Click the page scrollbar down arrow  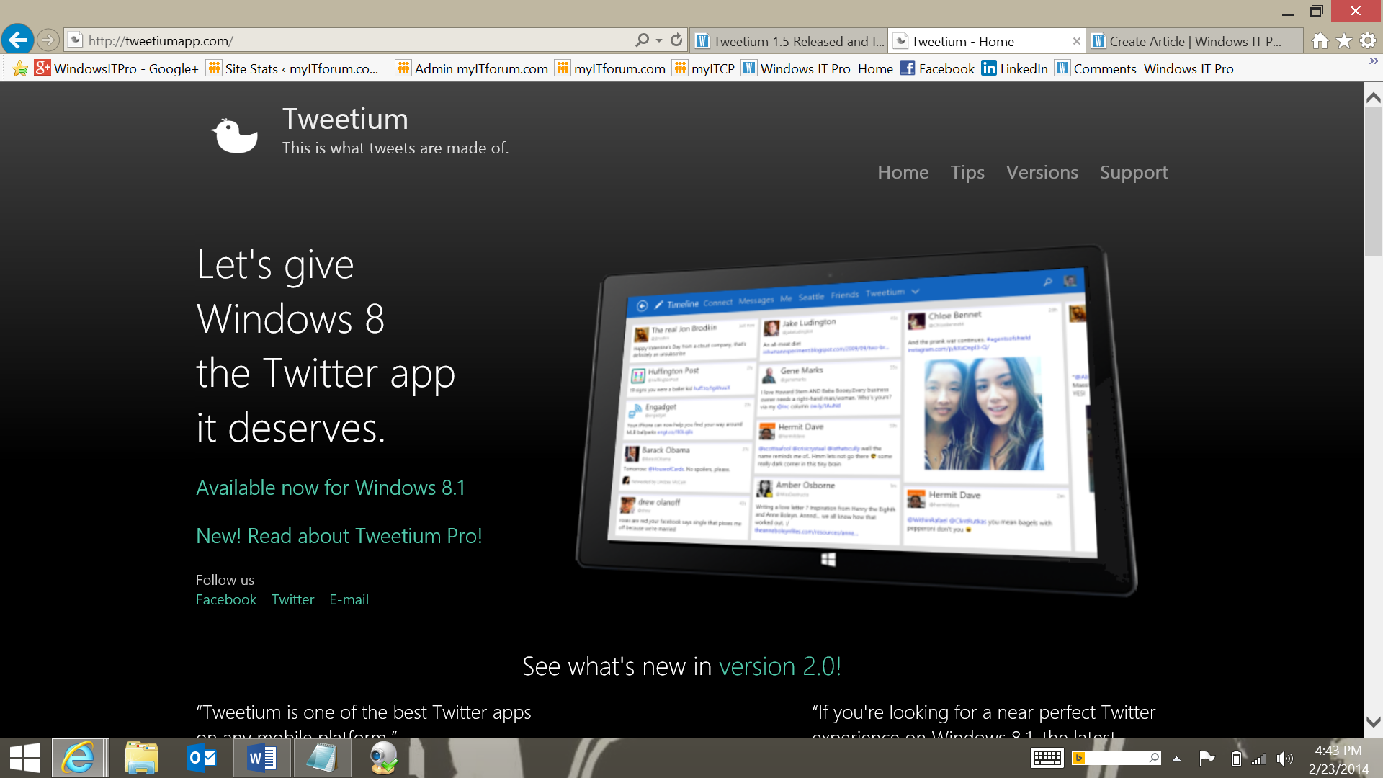(1373, 722)
